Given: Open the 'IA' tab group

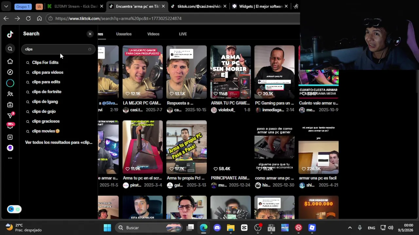Looking at the screenshot, I should pos(39,6).
